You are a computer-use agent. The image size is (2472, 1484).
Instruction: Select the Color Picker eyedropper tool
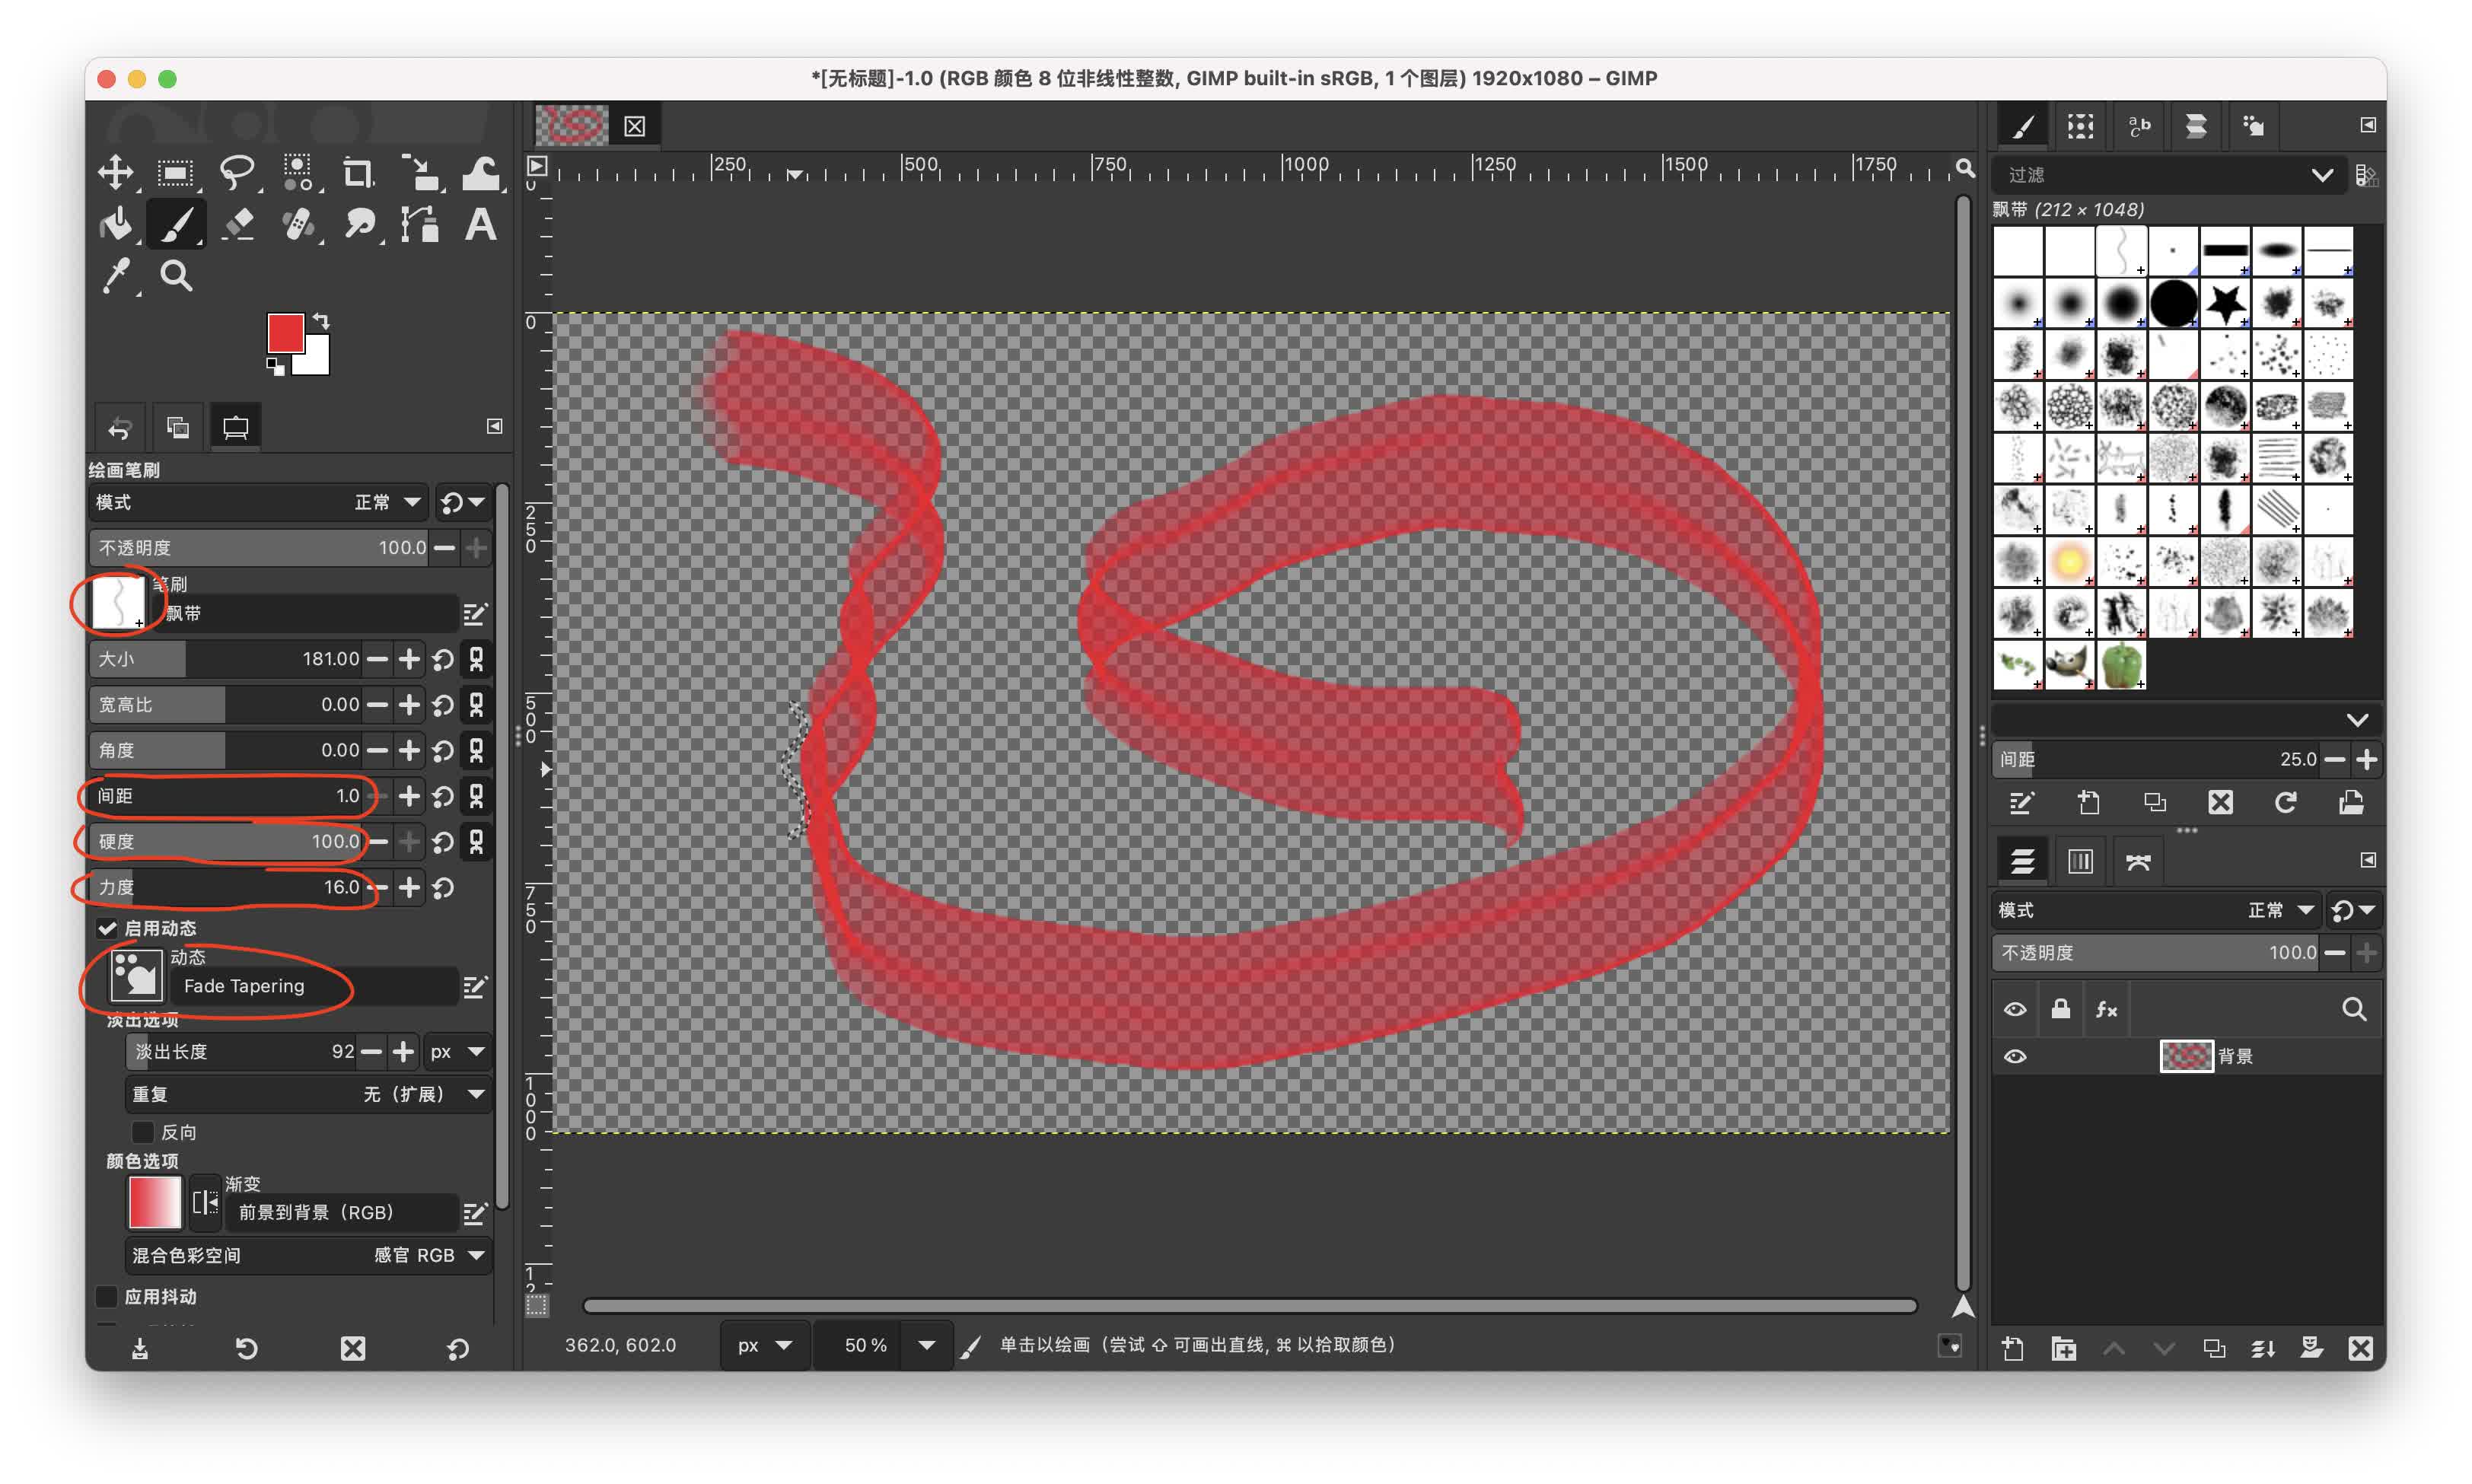(116, 276)
